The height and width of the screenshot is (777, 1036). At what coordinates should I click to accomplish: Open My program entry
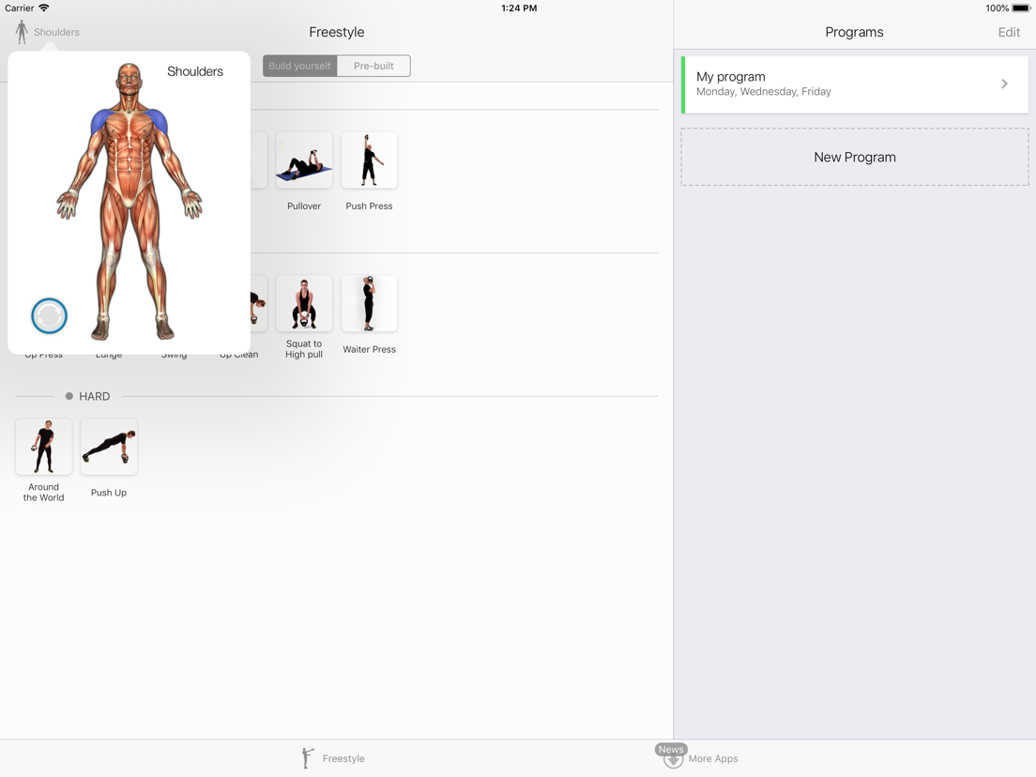tap(855, 84)
